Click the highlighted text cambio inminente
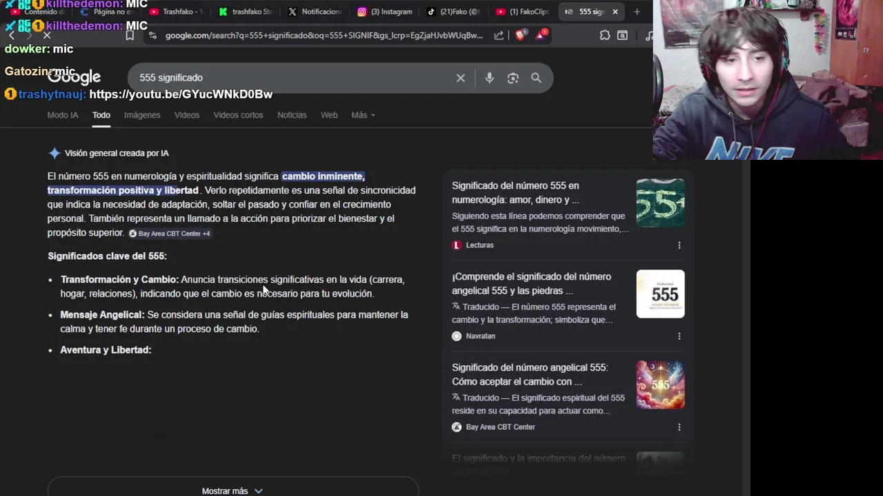This screenshot has height=496, width=883. [x=323, y=176]
